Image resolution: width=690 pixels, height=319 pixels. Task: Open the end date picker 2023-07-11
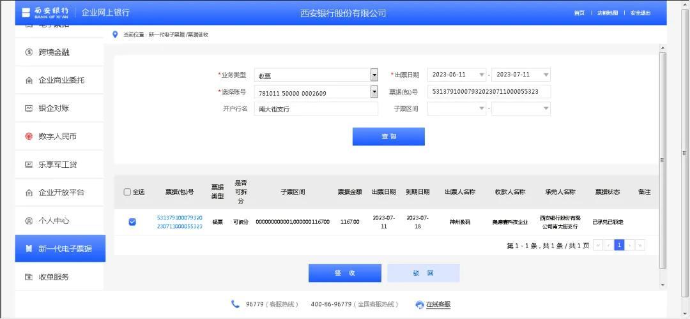pos(521,75)
